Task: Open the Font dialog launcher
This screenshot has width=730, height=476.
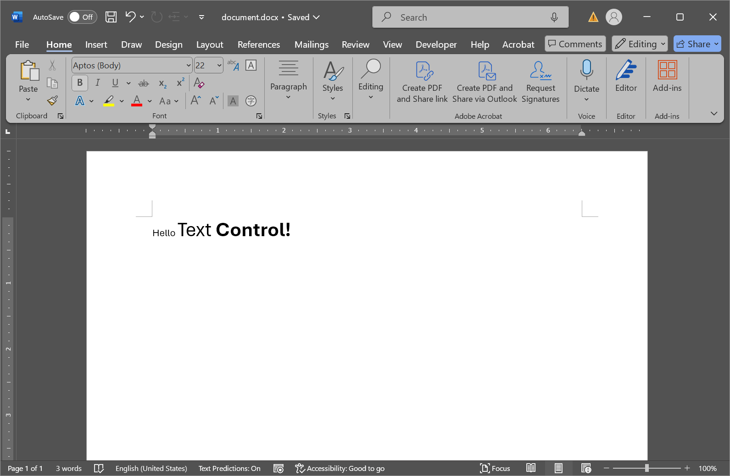Action: tap(259, 116)
